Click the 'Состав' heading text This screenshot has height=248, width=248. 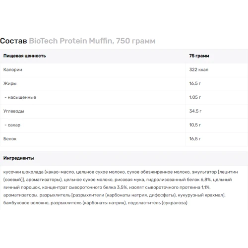(x=13, y=41)
